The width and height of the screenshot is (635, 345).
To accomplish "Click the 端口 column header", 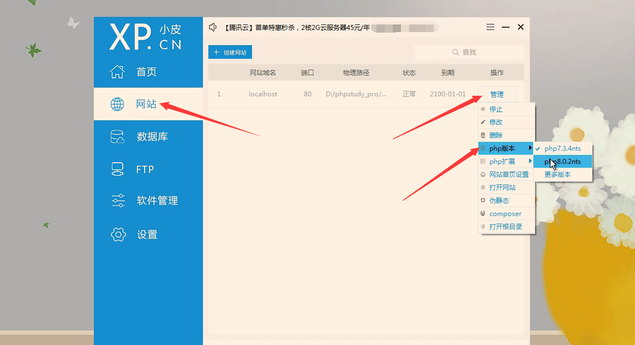I will point(308,73).
